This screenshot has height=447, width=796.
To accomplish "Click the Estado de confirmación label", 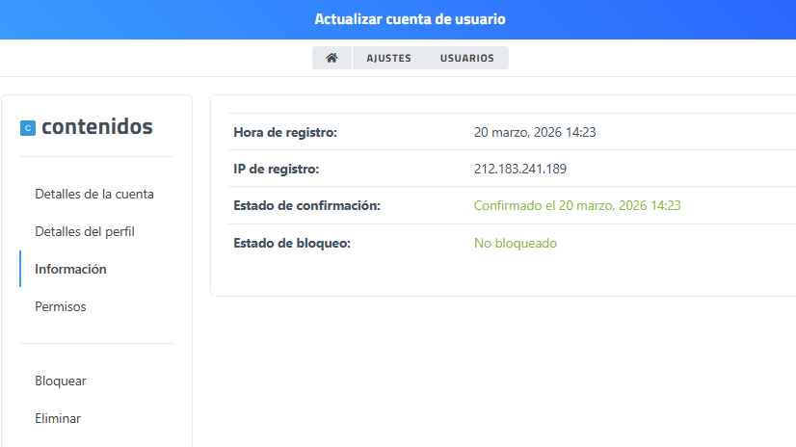I will (x=307, y=205).
